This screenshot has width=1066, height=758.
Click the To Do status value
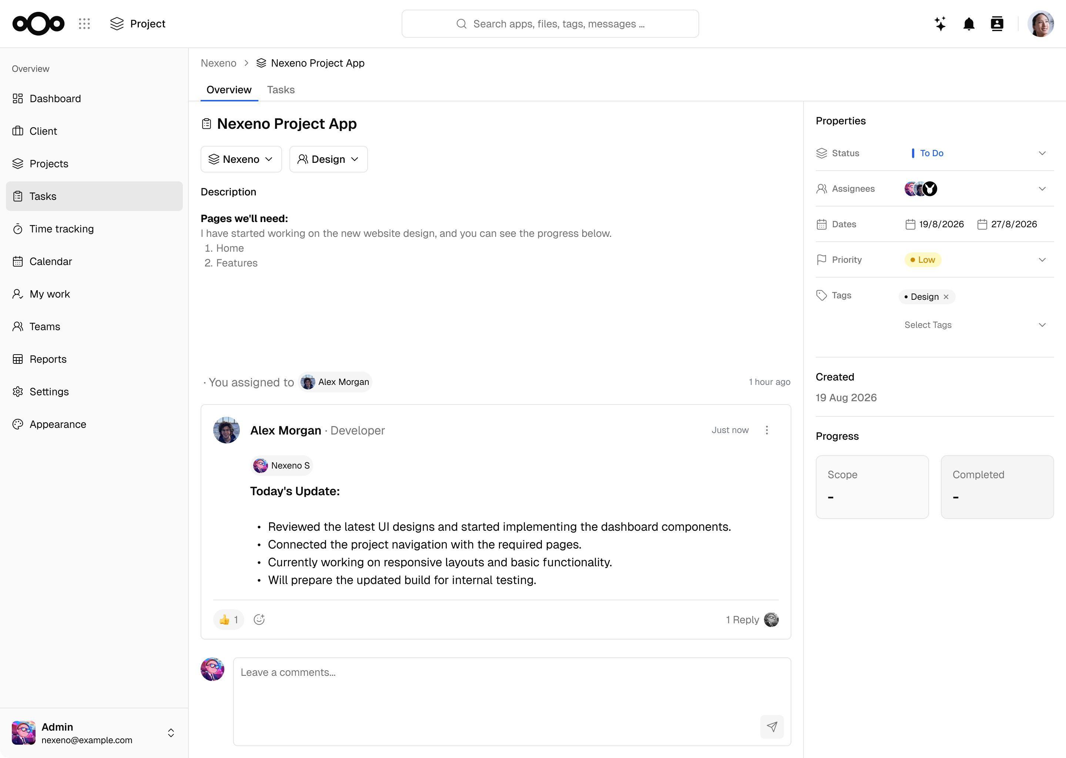(927, 153)
